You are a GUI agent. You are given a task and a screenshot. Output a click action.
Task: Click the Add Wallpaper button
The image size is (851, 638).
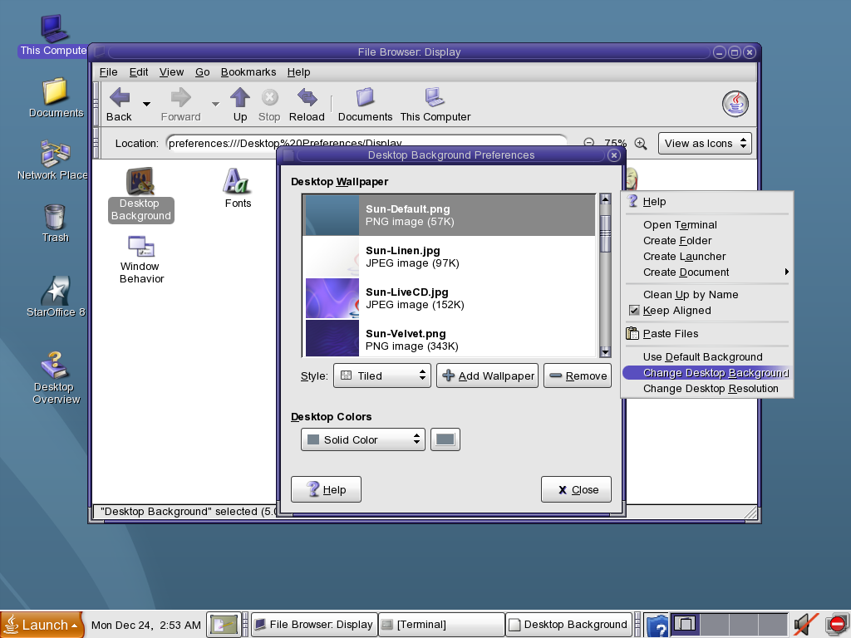[487, 375]
